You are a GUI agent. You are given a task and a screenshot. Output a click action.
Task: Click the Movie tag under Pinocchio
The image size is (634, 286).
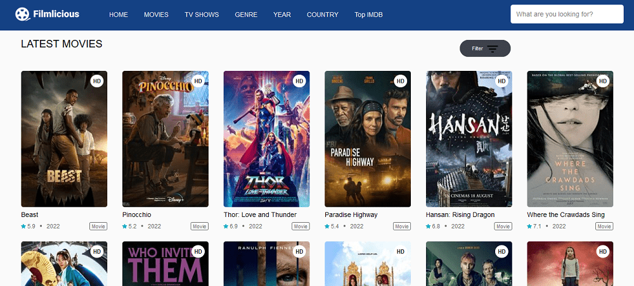(200, 227)
